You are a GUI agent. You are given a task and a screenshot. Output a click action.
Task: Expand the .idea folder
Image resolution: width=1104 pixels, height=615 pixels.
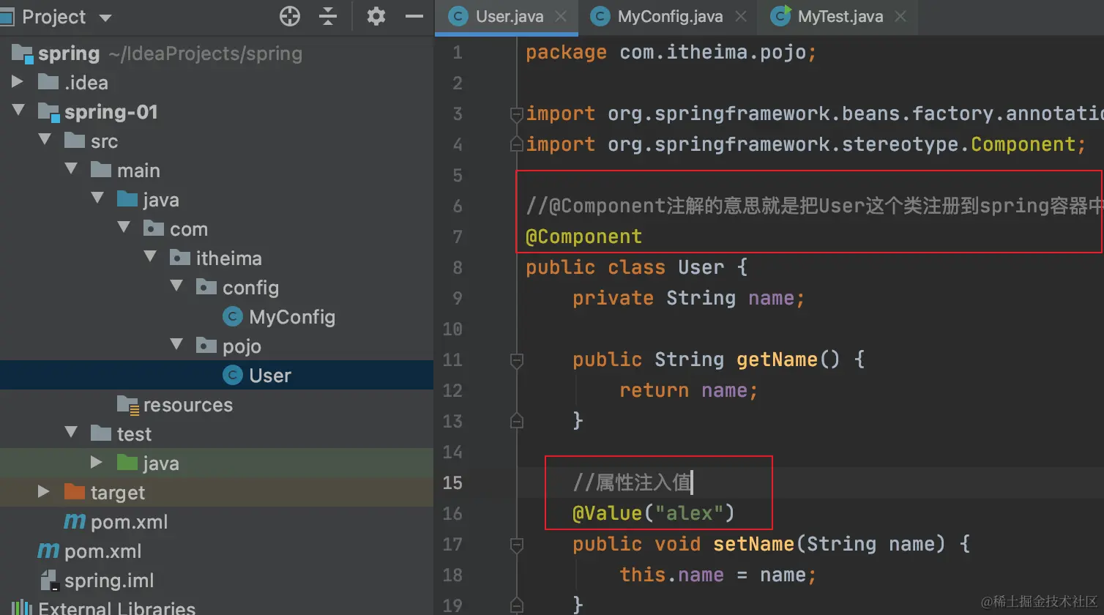pyautogui.click(x=18, y=82)
